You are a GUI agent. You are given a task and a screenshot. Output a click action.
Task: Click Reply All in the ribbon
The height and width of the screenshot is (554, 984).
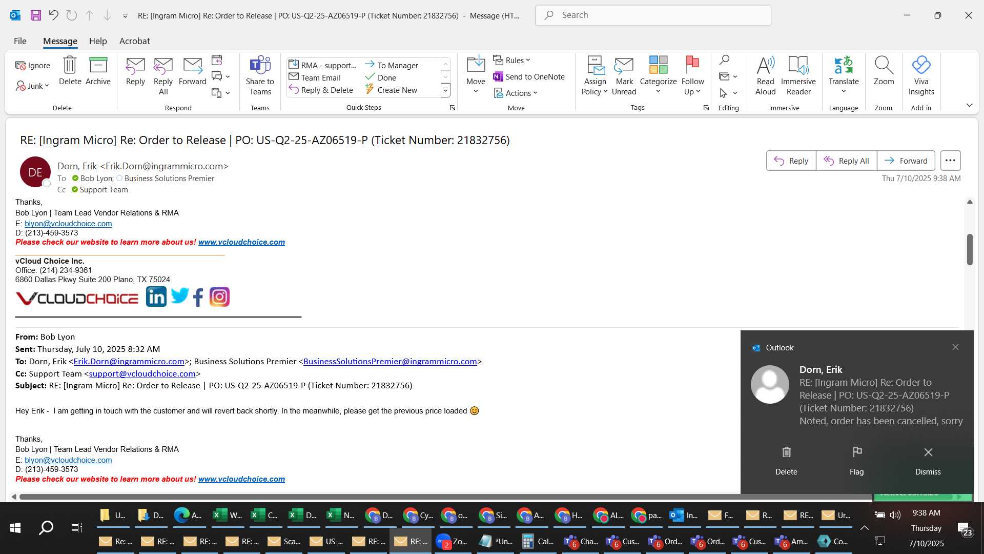pyautogui.click(x=163, y=76)
